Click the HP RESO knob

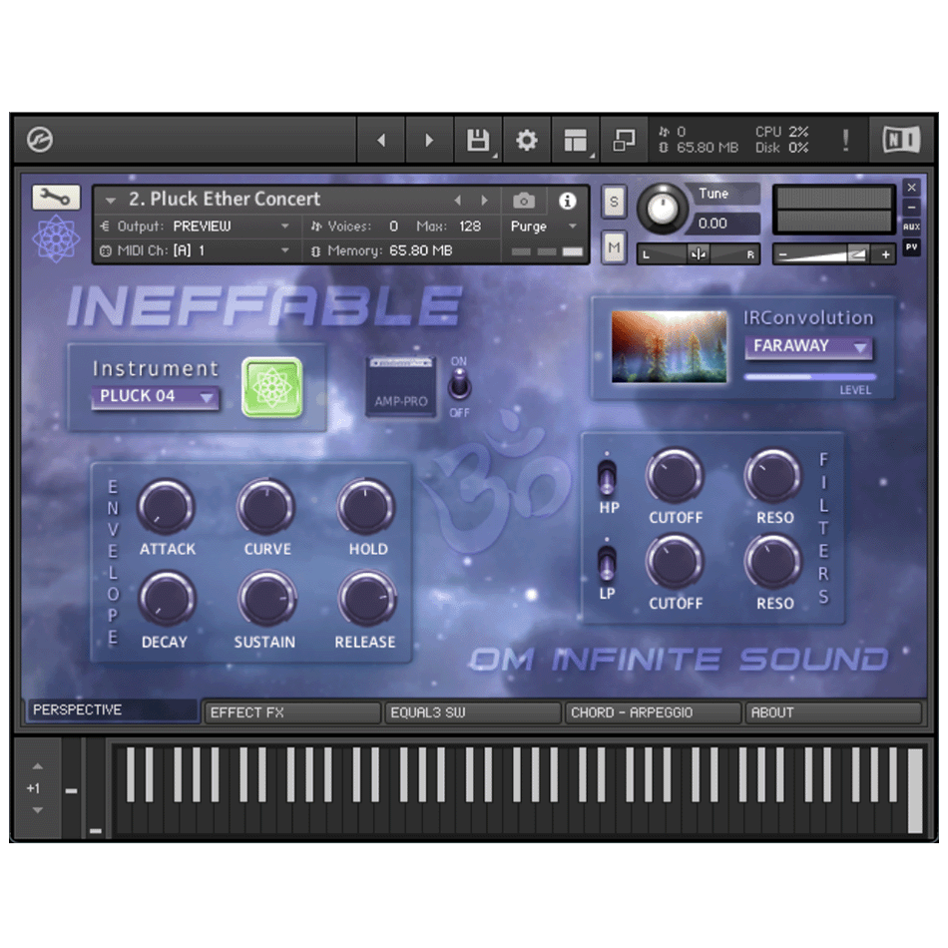(x=772, y=476)
